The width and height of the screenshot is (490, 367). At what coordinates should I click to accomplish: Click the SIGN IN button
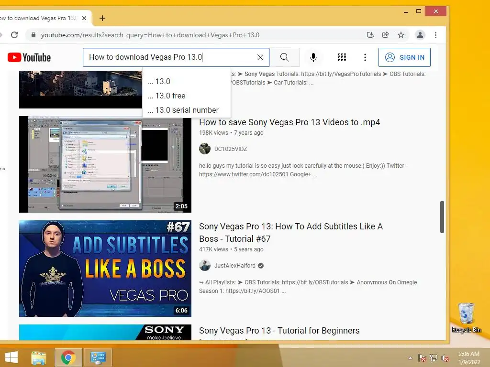click(404, 57)
